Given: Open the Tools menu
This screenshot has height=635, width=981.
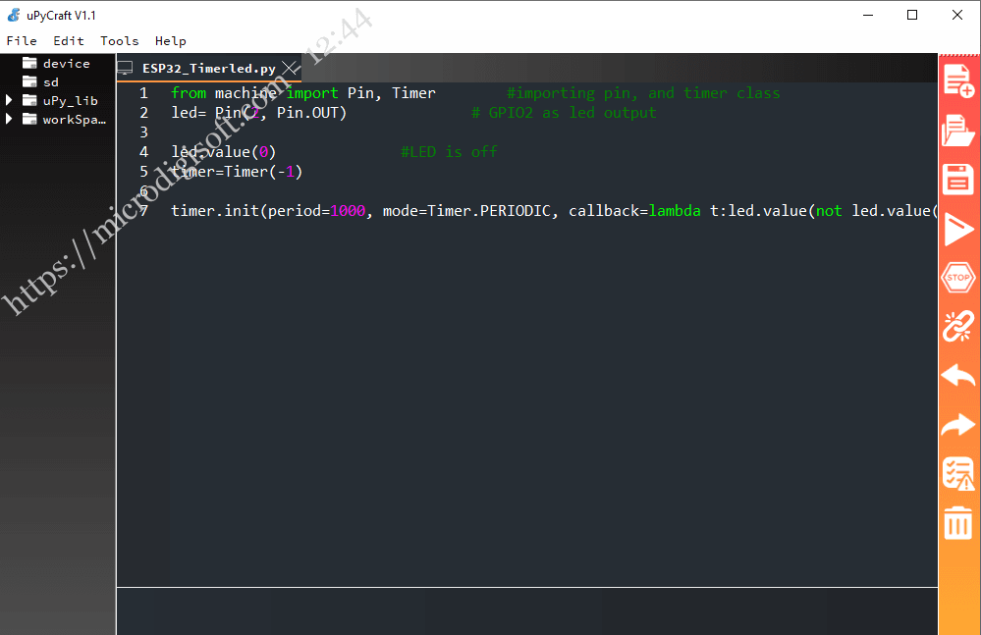Looking at the screenshot, I should pyautogui.click(x=119, y=40).
